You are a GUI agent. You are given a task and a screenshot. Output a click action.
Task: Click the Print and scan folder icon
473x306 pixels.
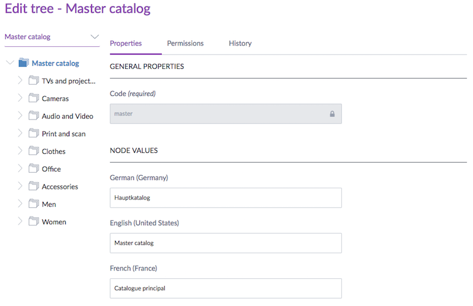[x=34, y=134]
